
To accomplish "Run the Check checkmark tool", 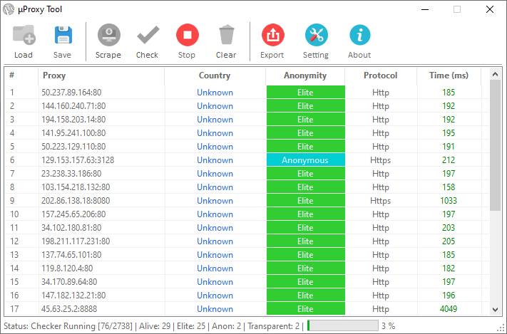I will (x=148, y=35).
